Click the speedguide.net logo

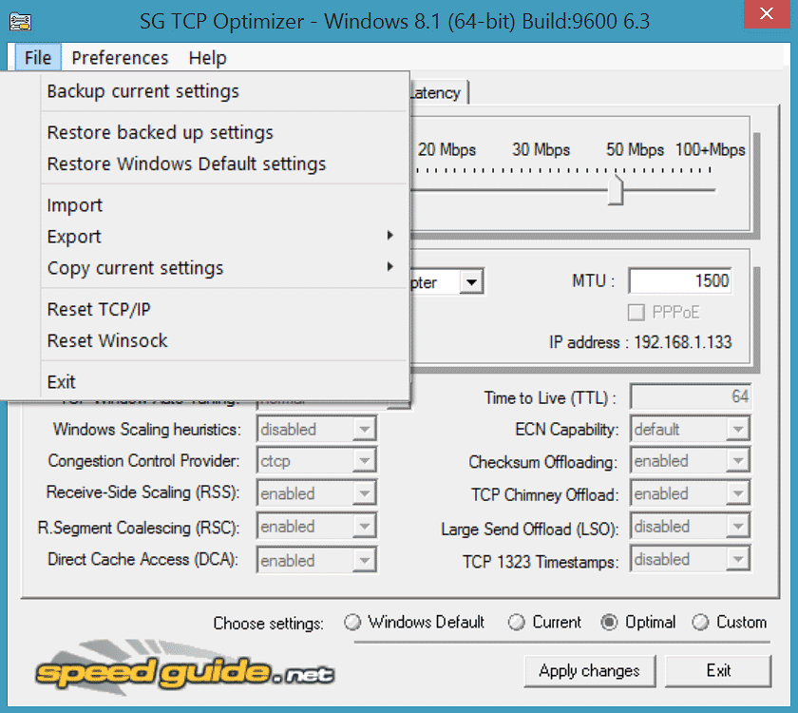tap(184, 668)
